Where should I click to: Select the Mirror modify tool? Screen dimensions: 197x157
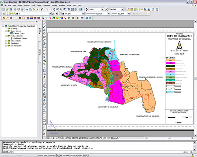45,90
